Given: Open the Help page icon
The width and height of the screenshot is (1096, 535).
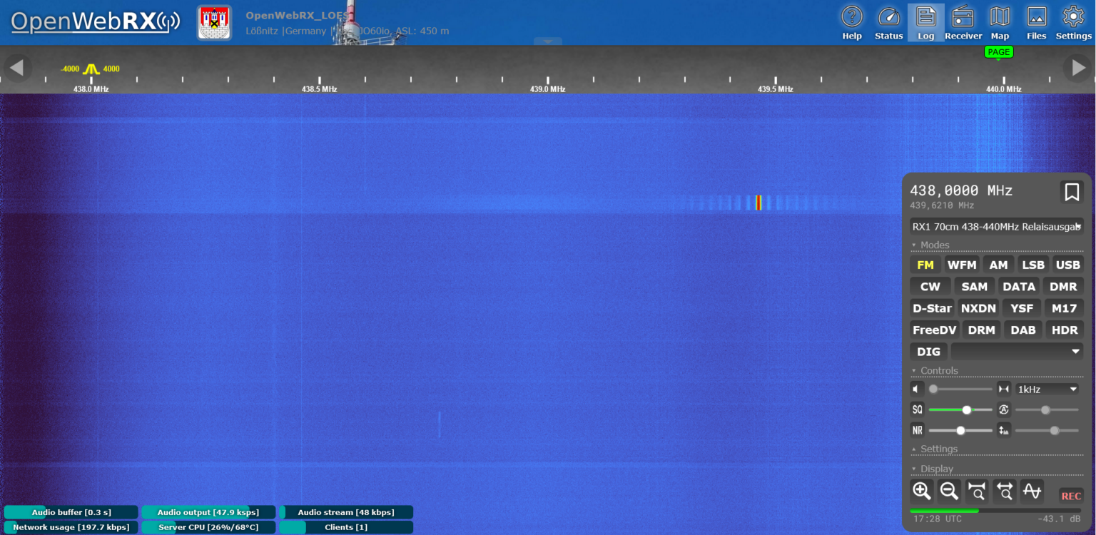Looking at the screenshot, I should tap(852, 22).
